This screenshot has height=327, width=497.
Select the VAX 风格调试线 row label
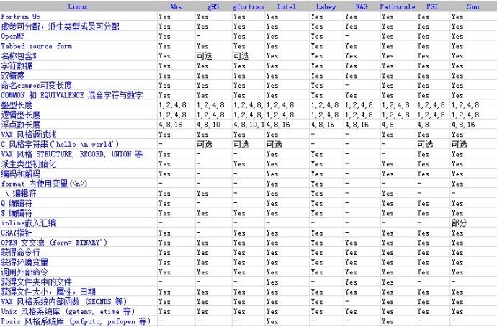click(29, 135)
